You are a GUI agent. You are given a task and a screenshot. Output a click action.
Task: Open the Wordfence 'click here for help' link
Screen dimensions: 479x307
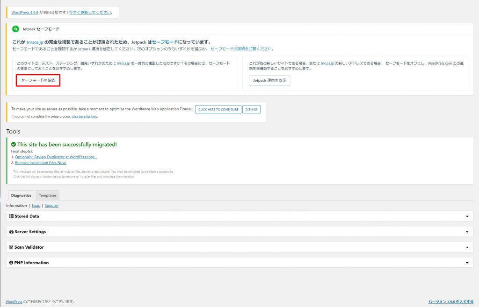[x=85, y=116]
